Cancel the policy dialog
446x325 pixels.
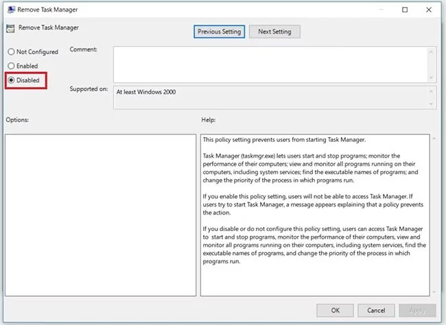point(376,310)
